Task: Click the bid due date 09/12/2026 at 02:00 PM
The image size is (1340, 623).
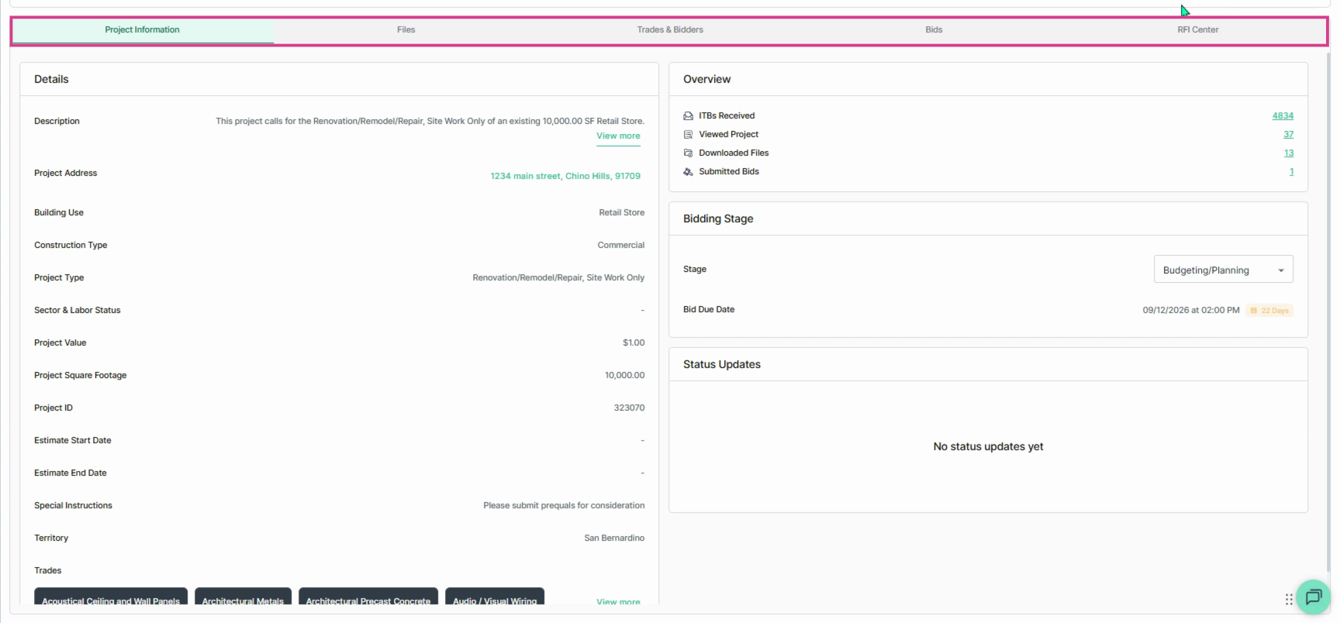Action: 1190,310
